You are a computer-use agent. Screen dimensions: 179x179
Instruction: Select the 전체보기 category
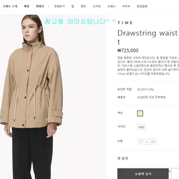60,6
